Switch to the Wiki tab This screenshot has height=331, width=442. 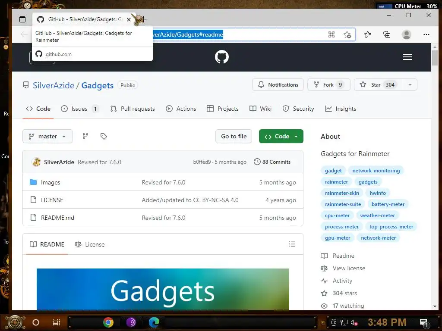click(x=260, y=109)
